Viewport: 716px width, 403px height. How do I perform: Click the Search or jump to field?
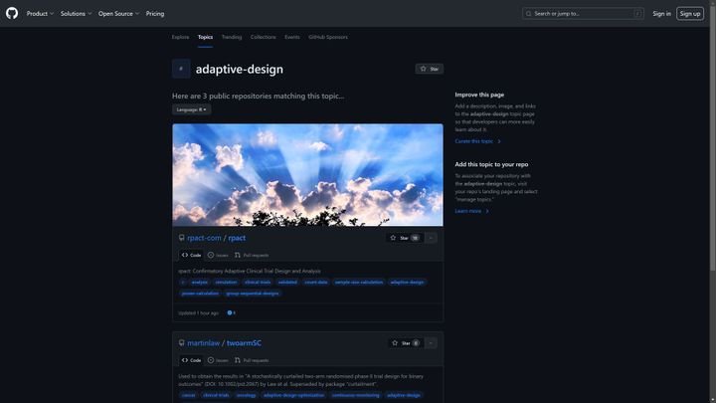click(x=583, y=14)
